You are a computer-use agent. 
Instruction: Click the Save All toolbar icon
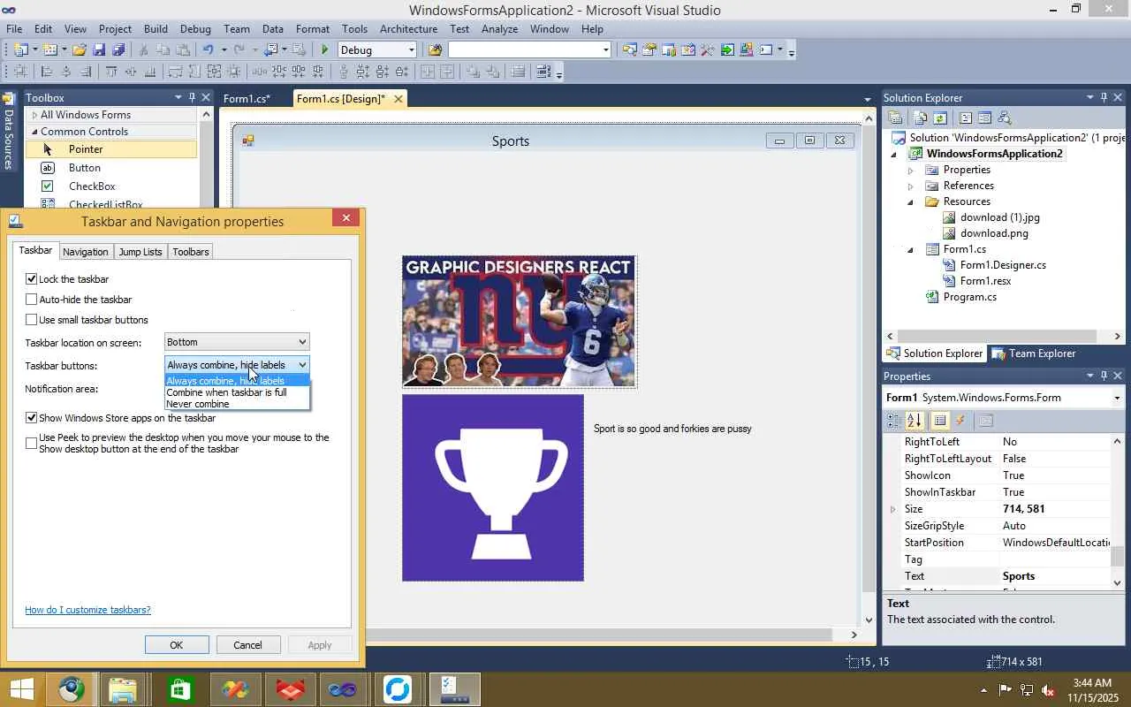click(118, 50)
